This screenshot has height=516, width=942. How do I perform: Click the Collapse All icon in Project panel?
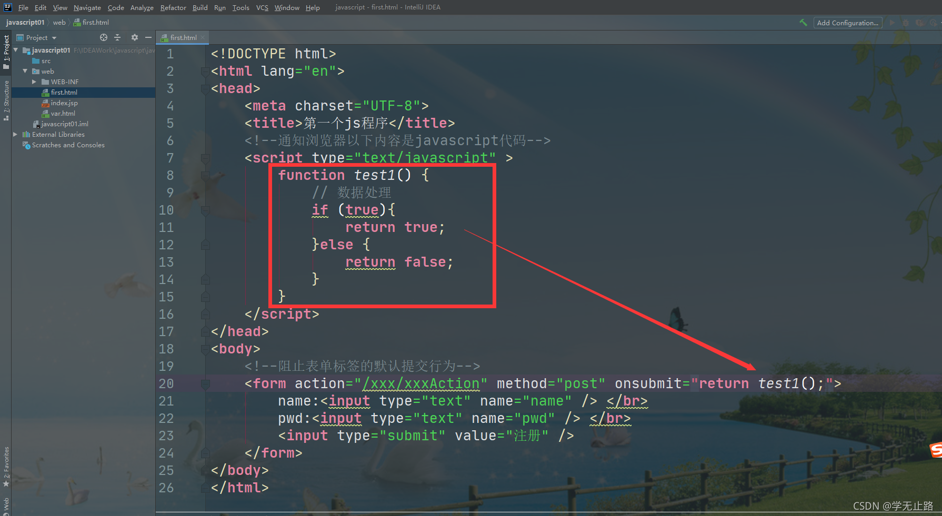[x=117, y=37]
